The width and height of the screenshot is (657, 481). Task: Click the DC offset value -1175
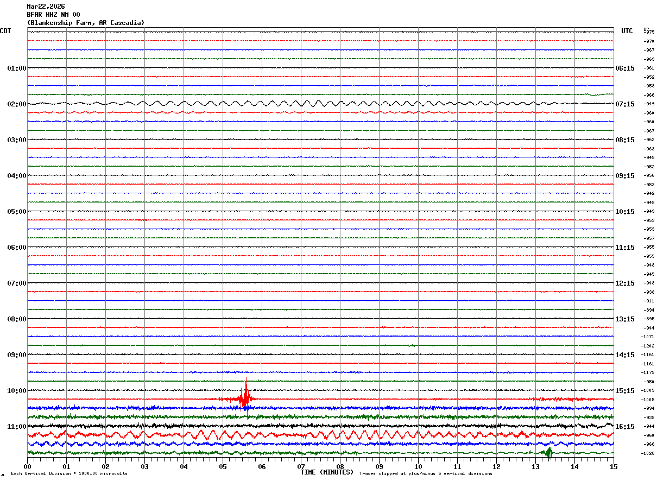(x=648, y=373)
